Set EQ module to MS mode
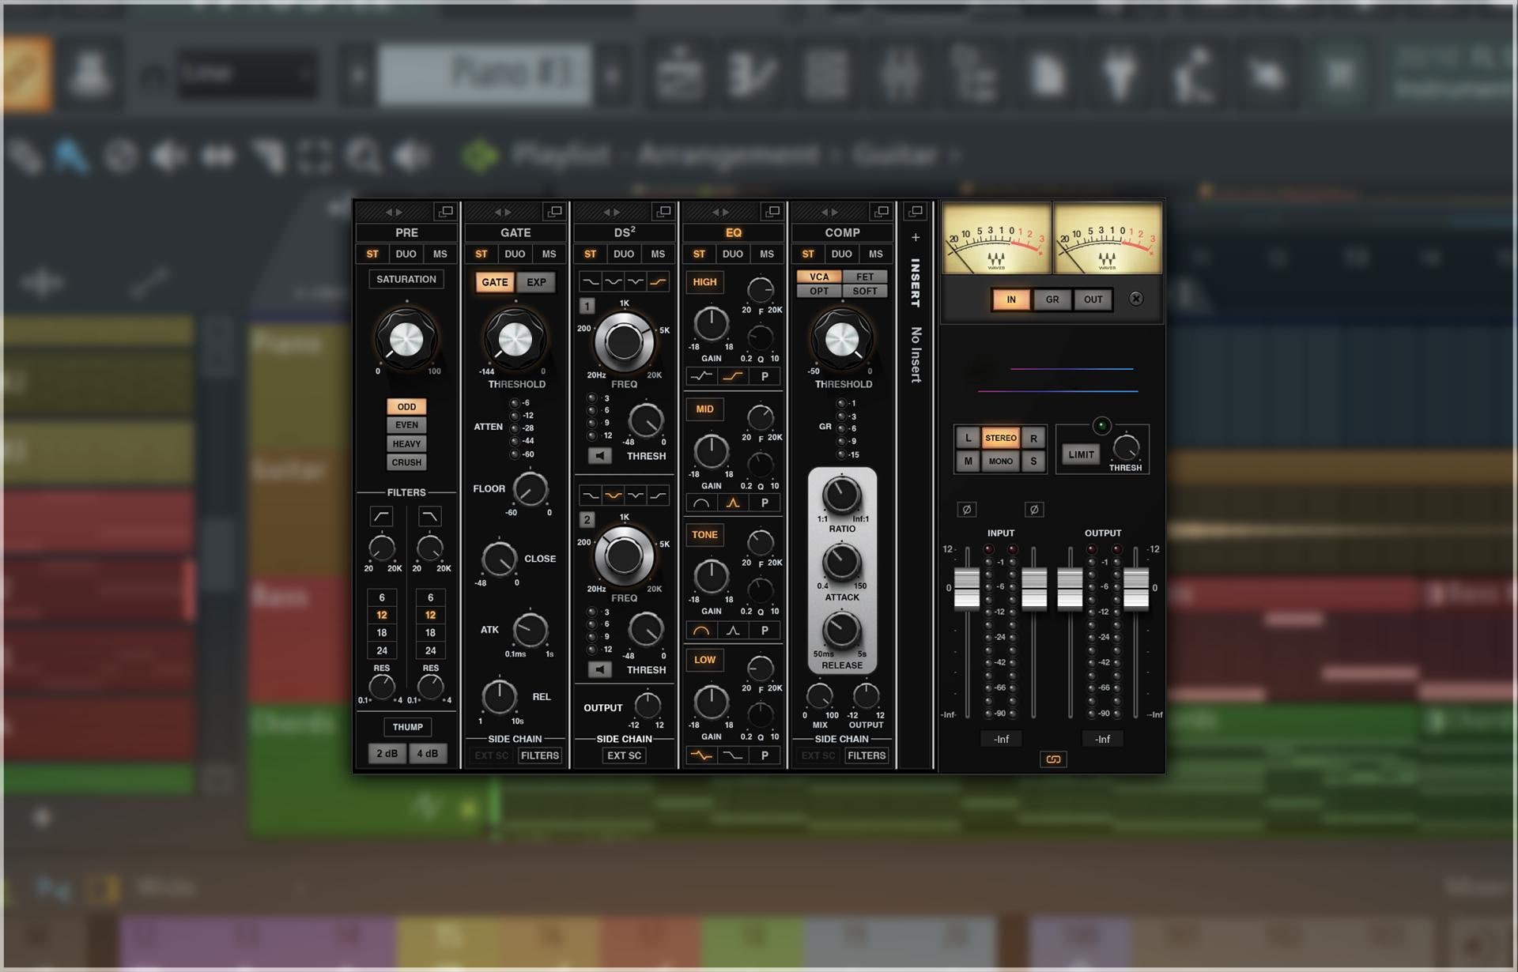 767,254
